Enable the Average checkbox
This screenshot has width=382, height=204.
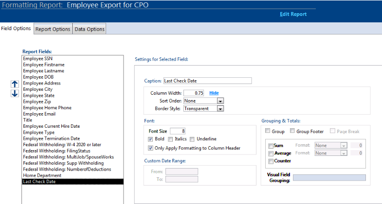(x=271, y=153)
